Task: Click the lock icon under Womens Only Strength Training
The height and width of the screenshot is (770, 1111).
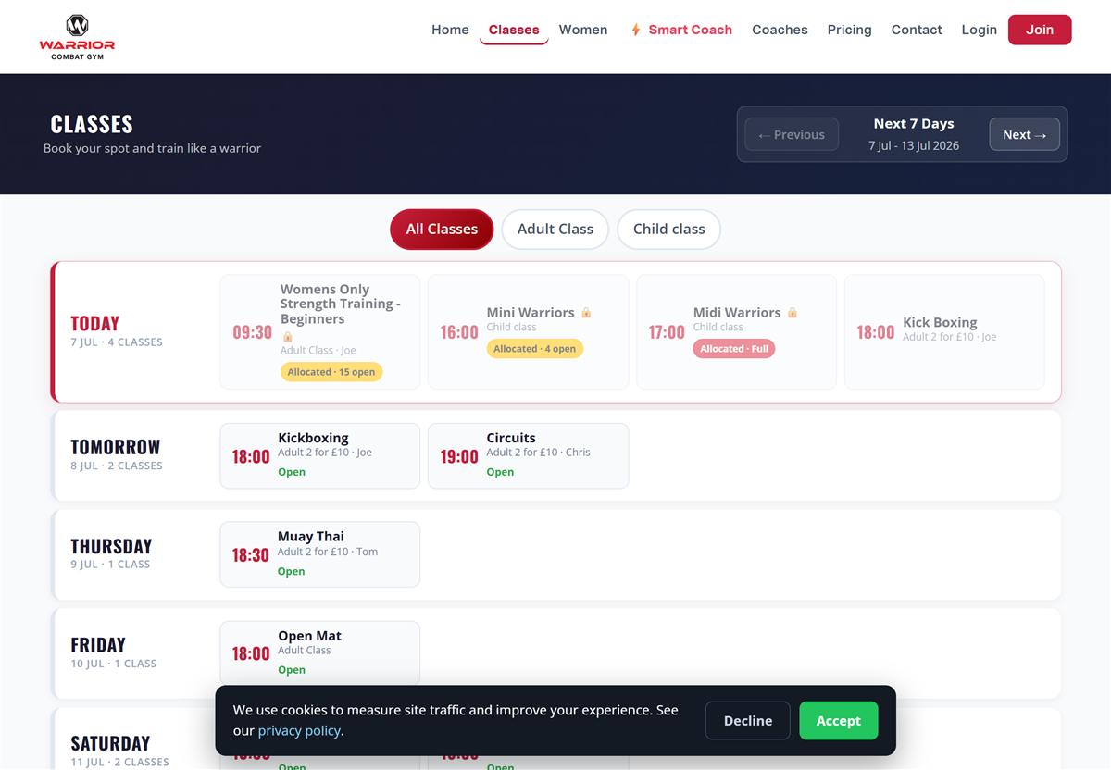Action: (x=287, y=337)
